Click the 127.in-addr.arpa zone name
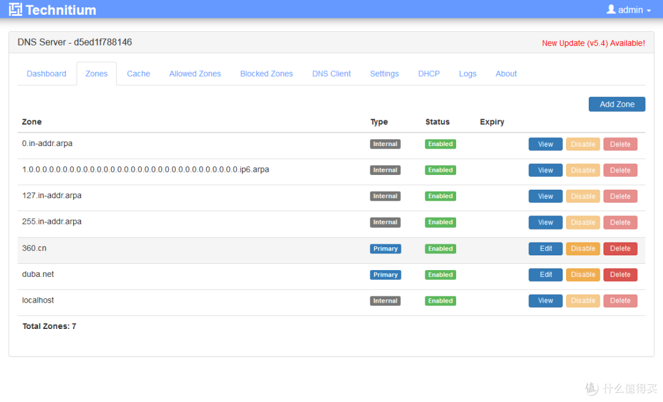 pyautogui.click(x=52, y=196)
